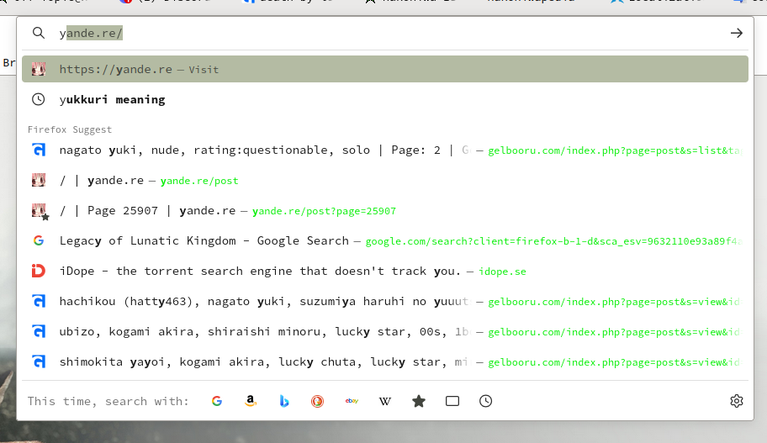Click Google favicon of Lunatic Kingdom row
The height and width of the screenshot is (443, 767).
(39, 240)
